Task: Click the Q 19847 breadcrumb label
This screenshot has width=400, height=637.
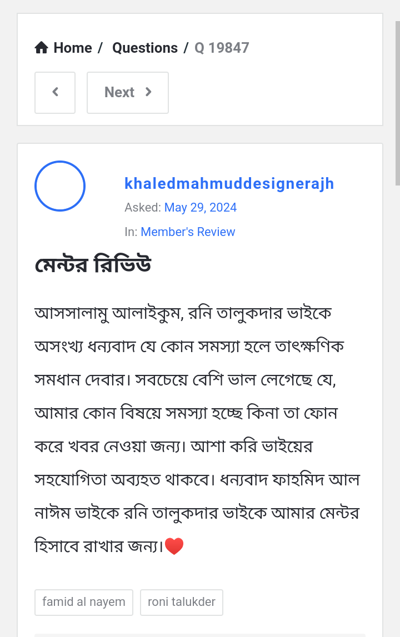Action: point(222,48)
